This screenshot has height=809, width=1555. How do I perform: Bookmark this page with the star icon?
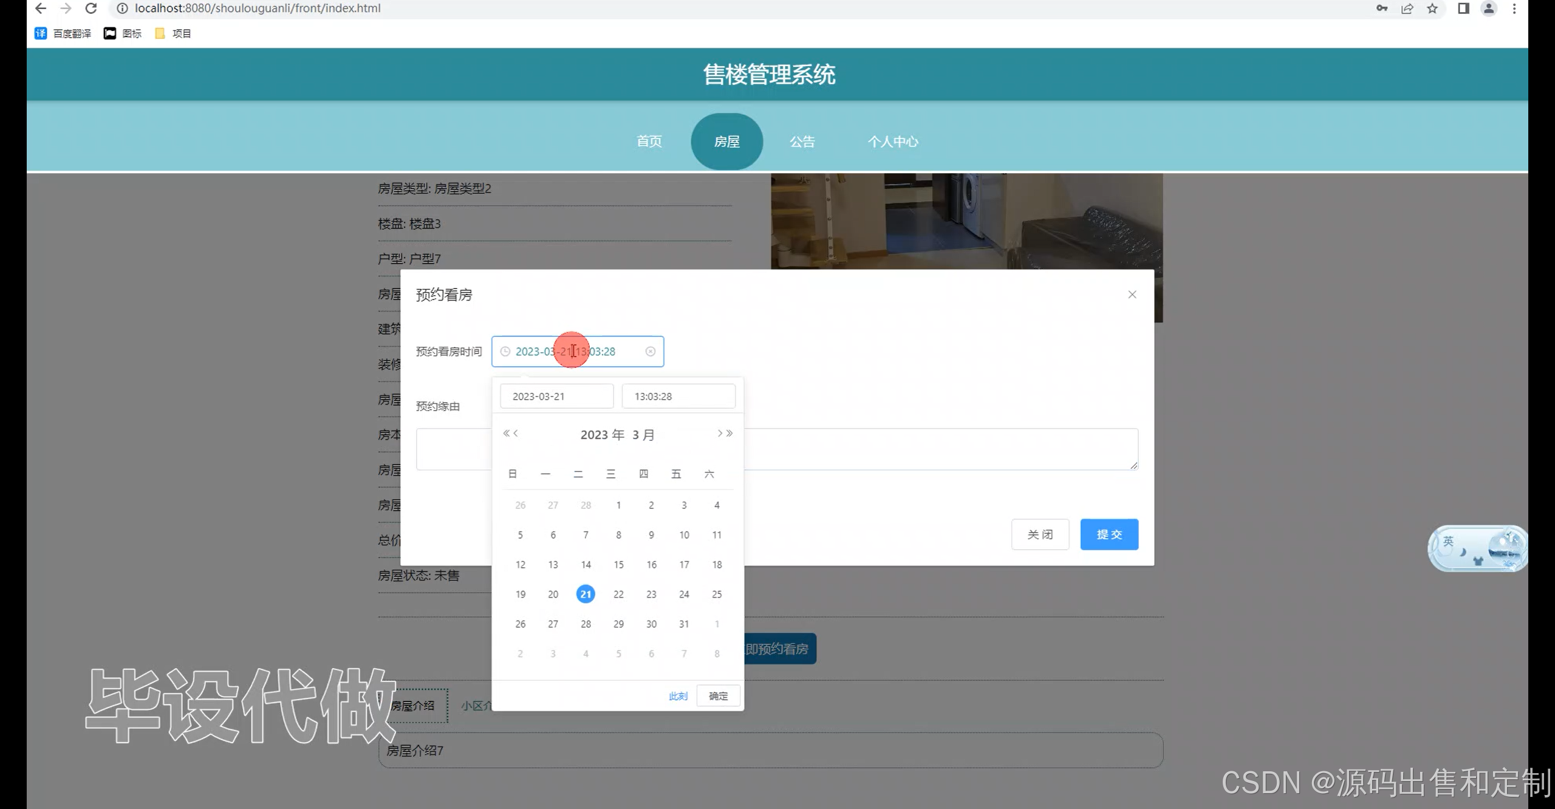coord(1432,9)
